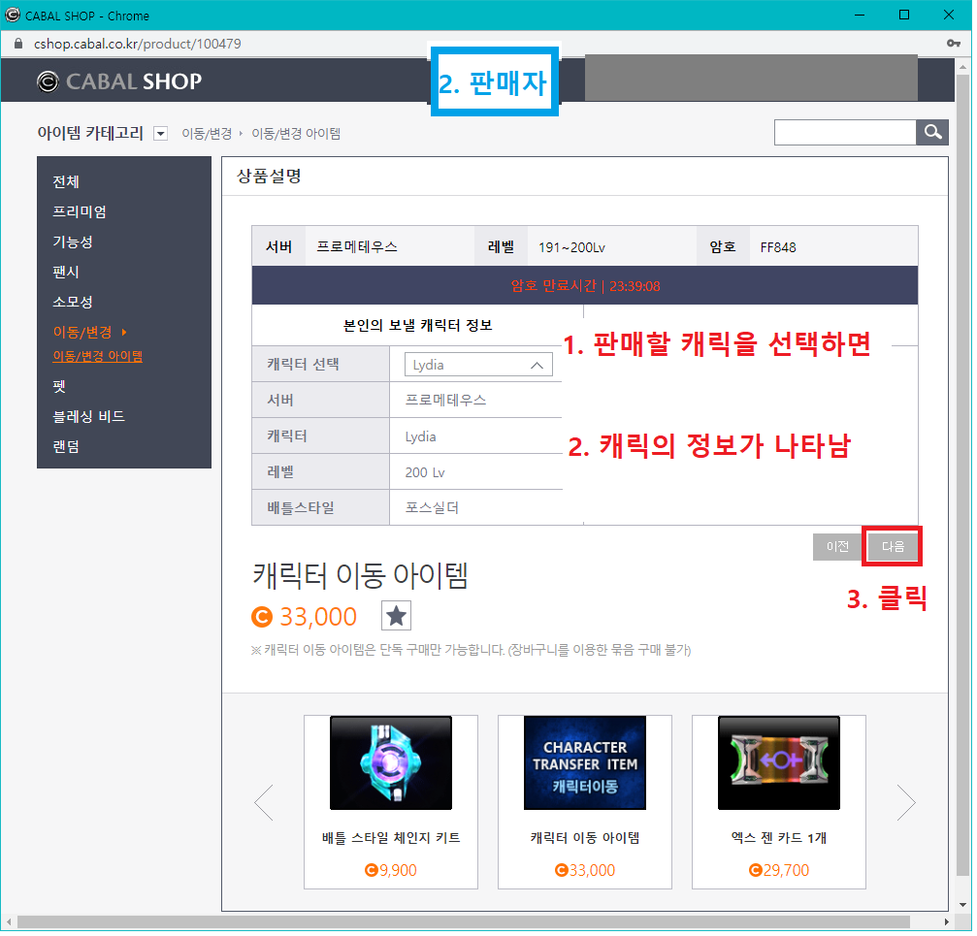This screenshot has width=977, height=936.
Task: Select 소모성 category in sidebar
Action: pos(73,303)
